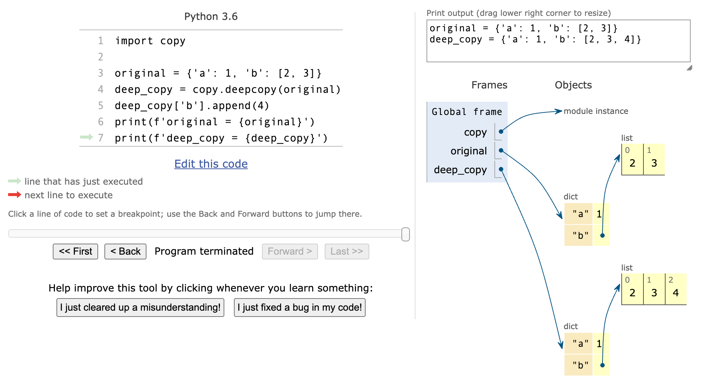Screen dimensions: 701x384
Task: Click inside the print output text box
Action: [558, 41]
